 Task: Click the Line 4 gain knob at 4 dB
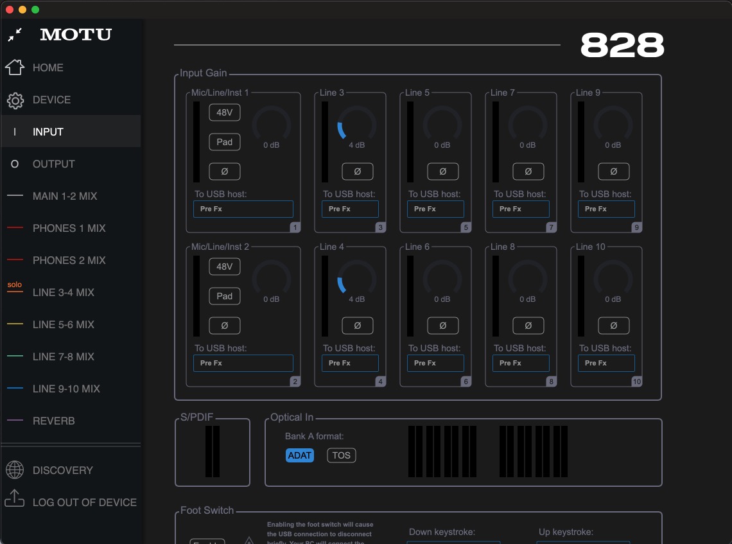(356, 279)
